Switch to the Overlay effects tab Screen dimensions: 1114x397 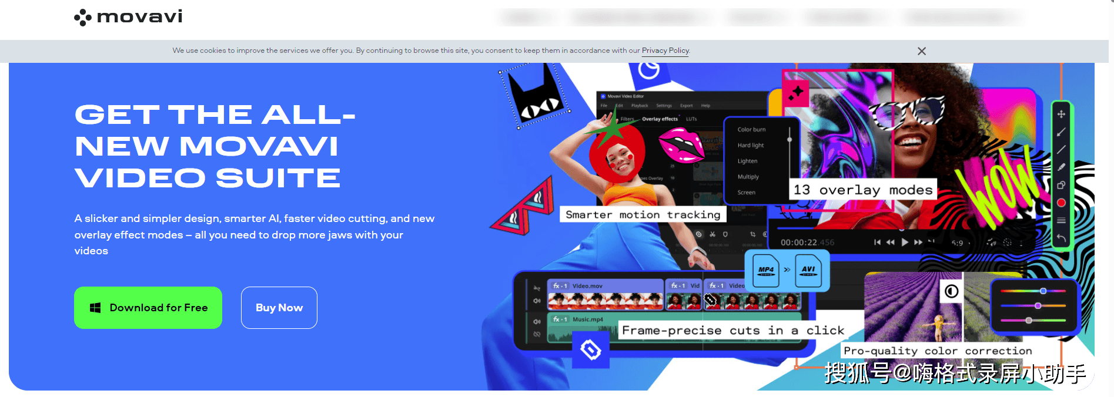click(x=660, y=119)
